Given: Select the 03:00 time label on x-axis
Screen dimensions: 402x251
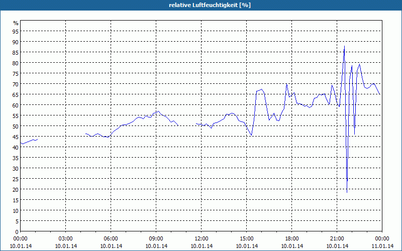Looking at the screenshot, I should click(66, 239).
